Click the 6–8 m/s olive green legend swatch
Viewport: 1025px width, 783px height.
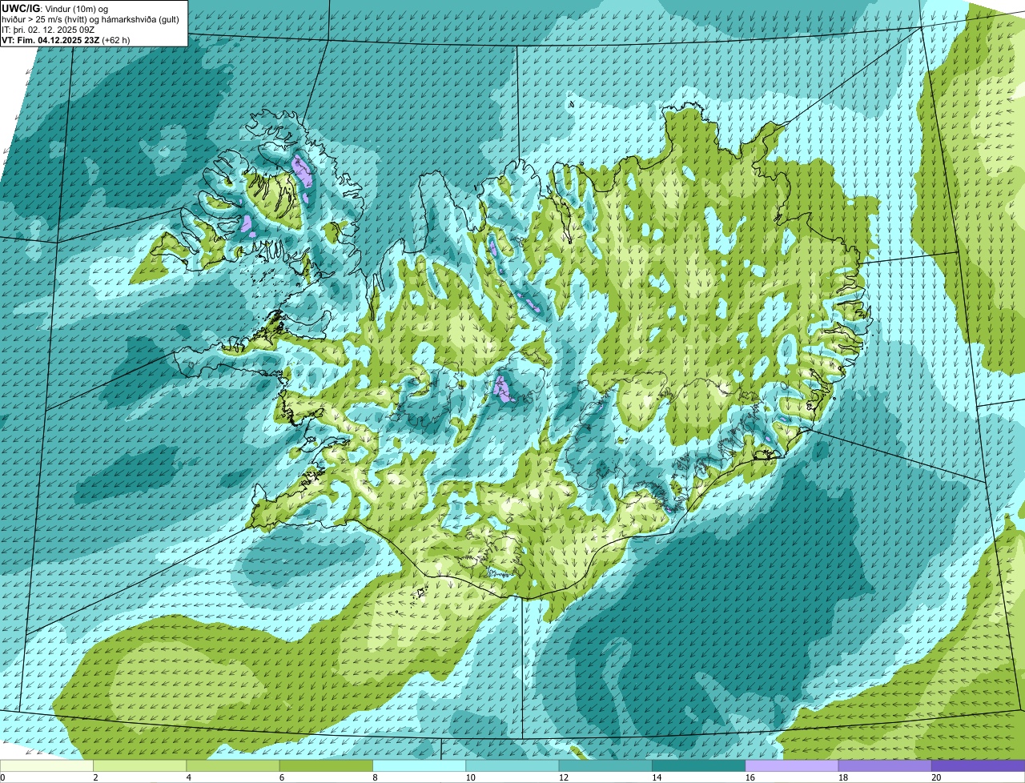326,765
